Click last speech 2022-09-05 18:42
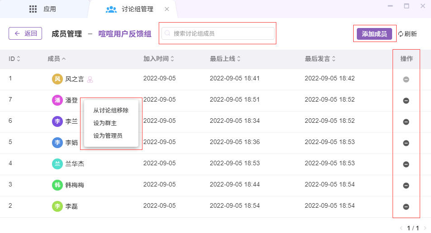Image resolution: width=431 pixels, height=233 pixels. click(x=330, y=78)
